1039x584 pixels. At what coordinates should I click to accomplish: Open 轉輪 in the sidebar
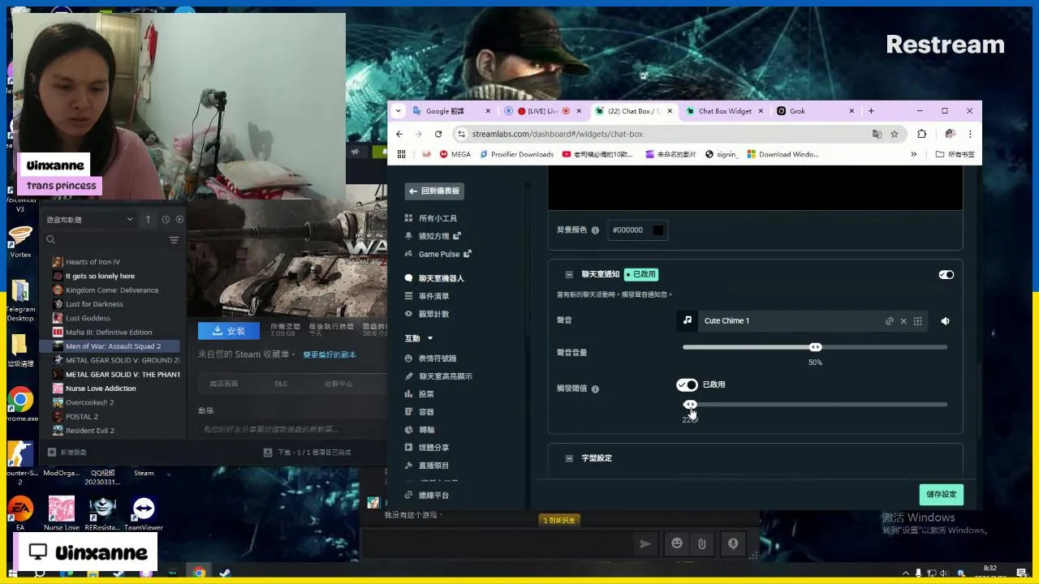point(420,429)
